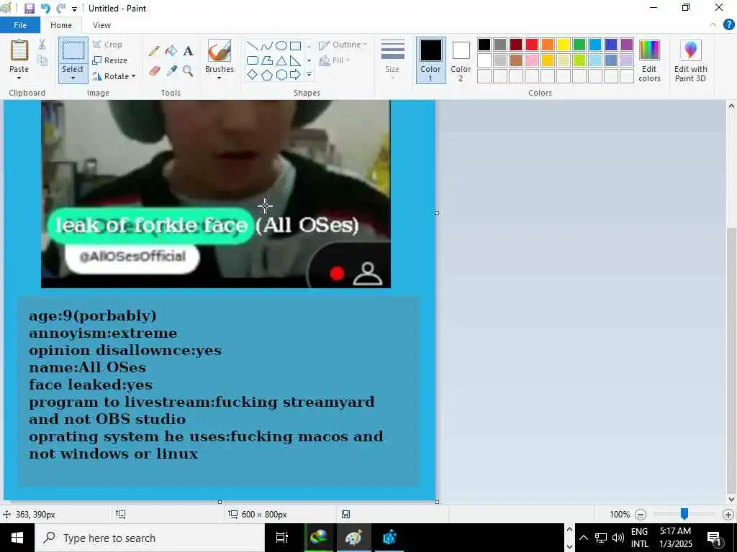This screenshot has width=737, height=552.
Task: Click the scrollbar down arrow
Action: pyautogui.click(x=731, y=499)
